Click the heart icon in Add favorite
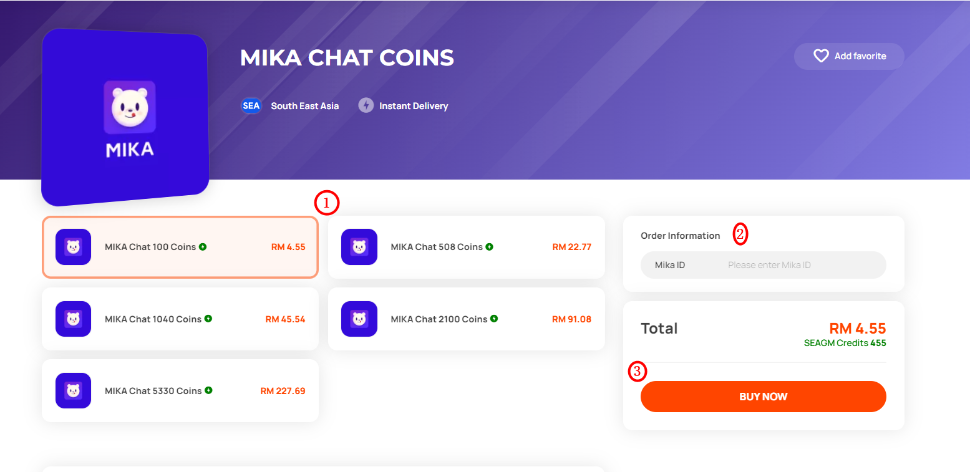Screen dimensions: 970x472 click(821, 56)
